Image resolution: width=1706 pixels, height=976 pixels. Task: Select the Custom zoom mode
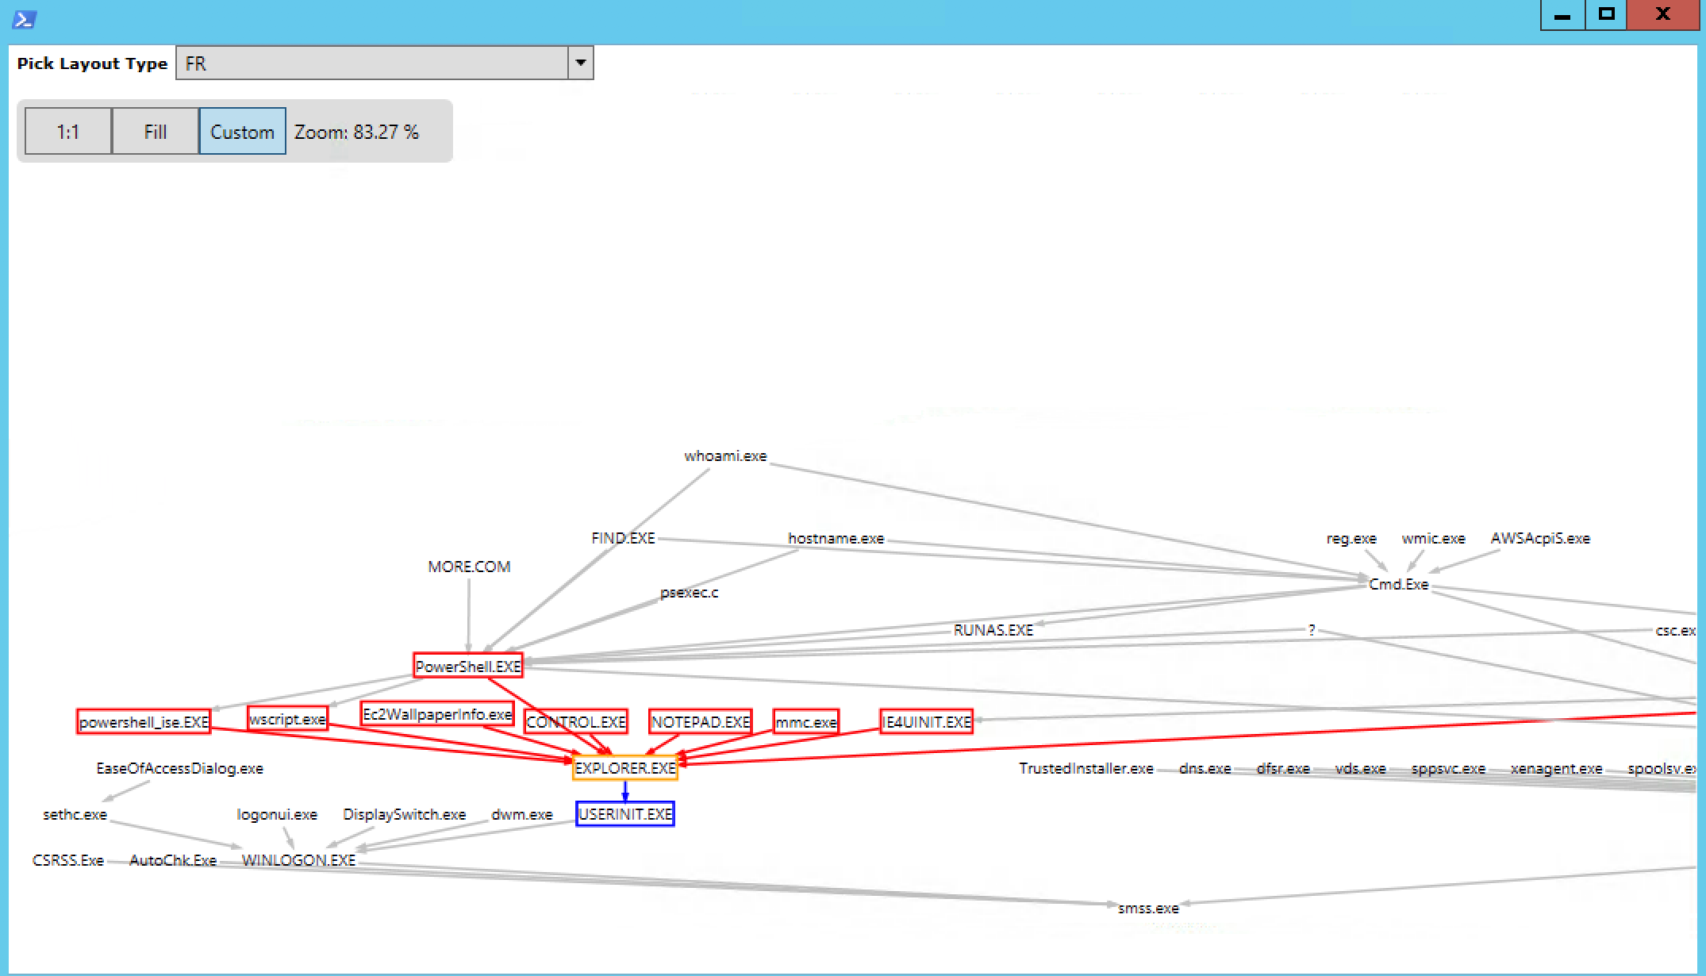(242, 131)
